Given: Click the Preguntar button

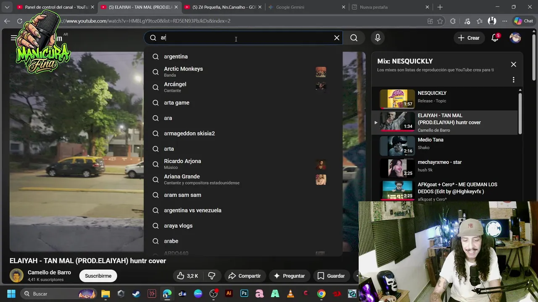Looking at the screenshot, I should [x=289, y=276].
